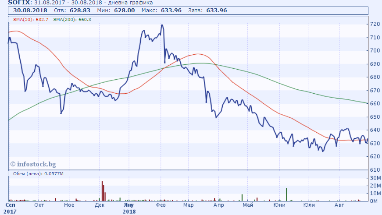This screenshot has height=215, width=382.
Task: Click the Затв closing value 633.96
Action: pyautogui.click(x=217, y=11)
